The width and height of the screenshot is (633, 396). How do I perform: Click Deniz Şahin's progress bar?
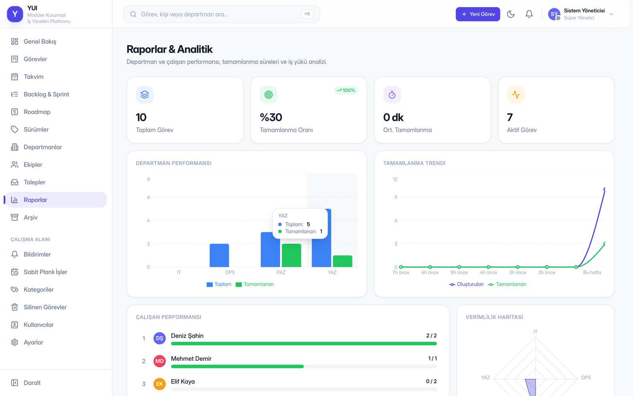click(304, 344)
